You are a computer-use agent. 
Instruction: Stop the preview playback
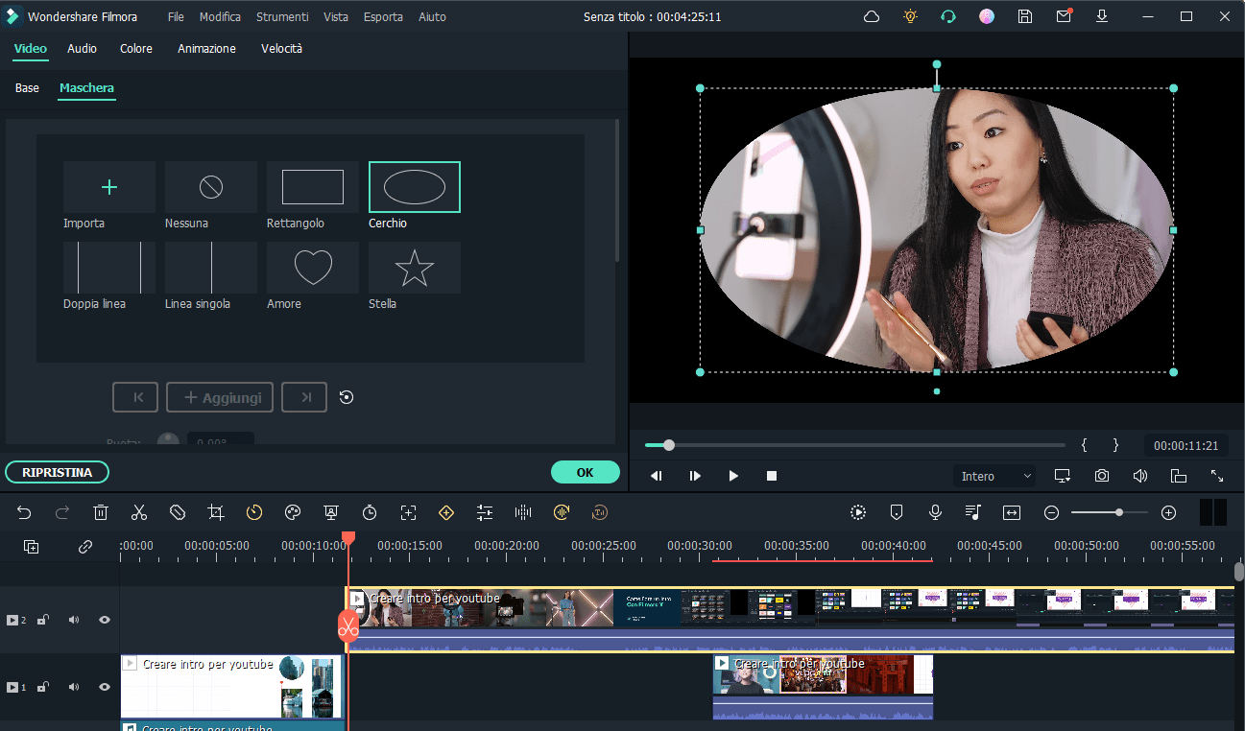tap(772, 476)
